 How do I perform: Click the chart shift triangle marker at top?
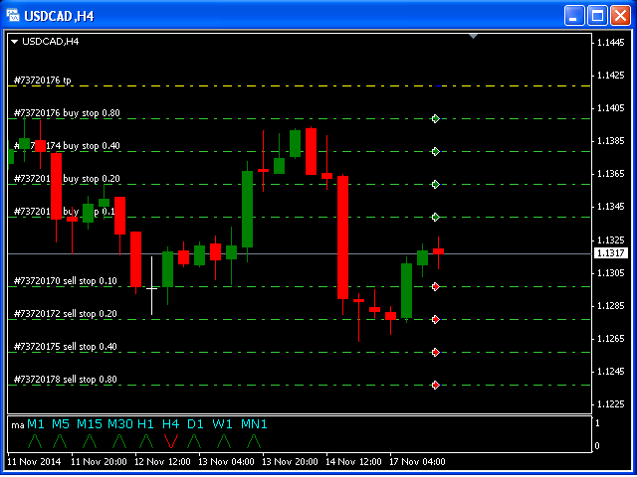coord(474,37)
